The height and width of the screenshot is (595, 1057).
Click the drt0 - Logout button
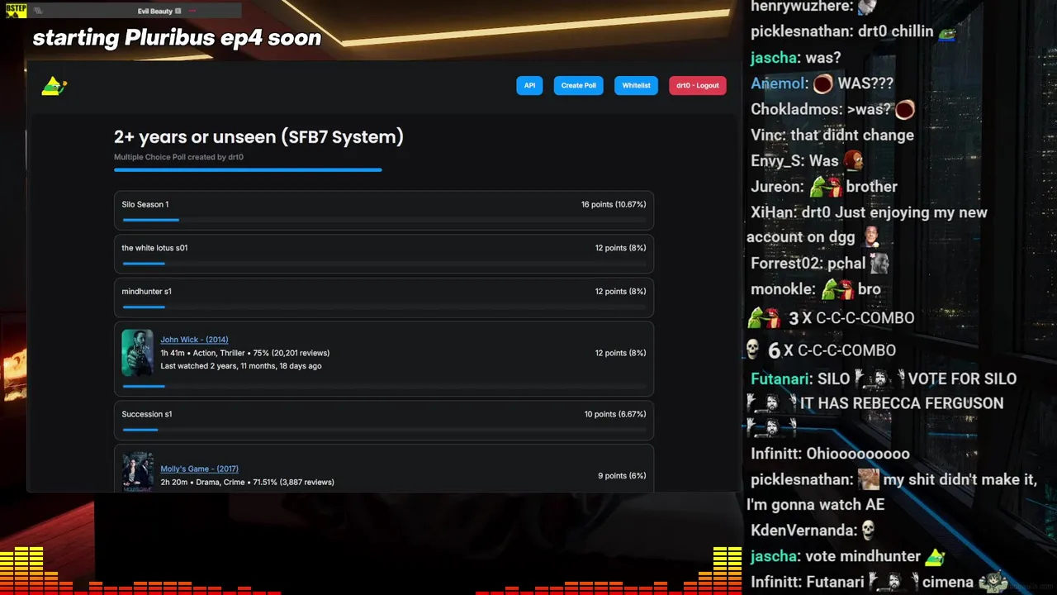coord(698,85)
